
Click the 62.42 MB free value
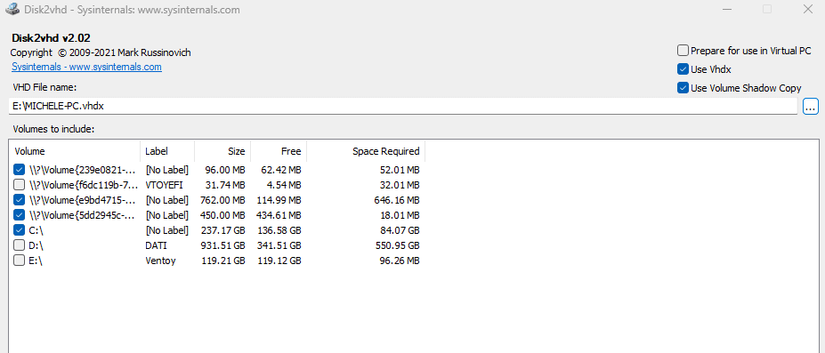tap(281, 169)
